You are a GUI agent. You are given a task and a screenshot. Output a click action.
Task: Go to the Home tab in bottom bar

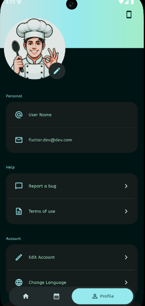tap(26, 296)
